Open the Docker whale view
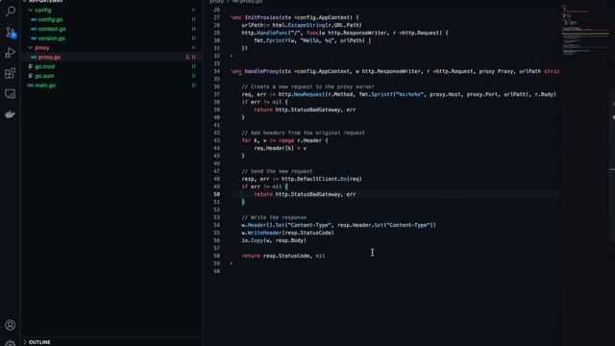This screenshot has height=346, width=615. pyautogui.click(x=11, y=114)
